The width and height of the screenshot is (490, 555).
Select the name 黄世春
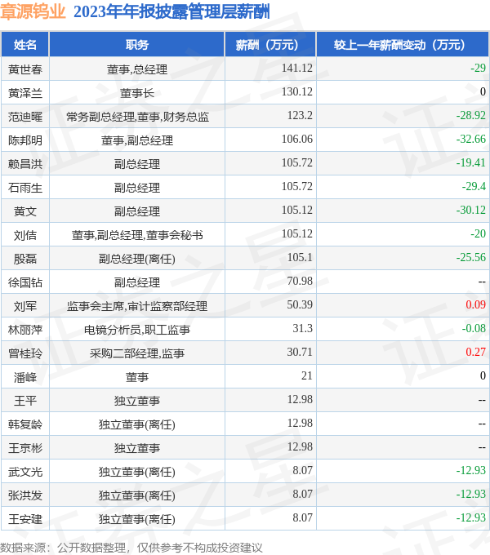point(25,69)
